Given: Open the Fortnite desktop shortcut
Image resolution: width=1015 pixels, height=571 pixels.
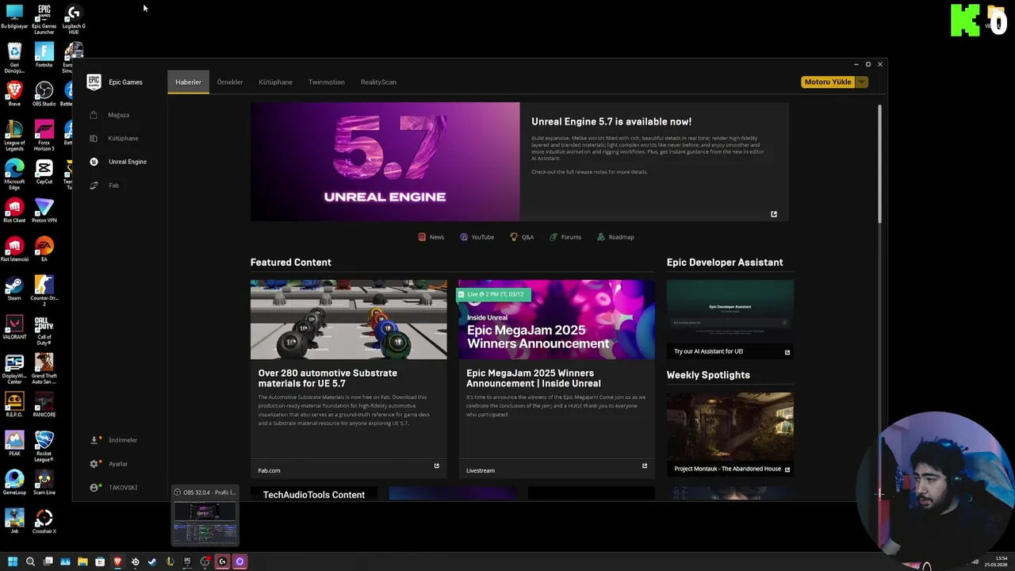Looking at the screenshot, I should (x=44, y=55).
